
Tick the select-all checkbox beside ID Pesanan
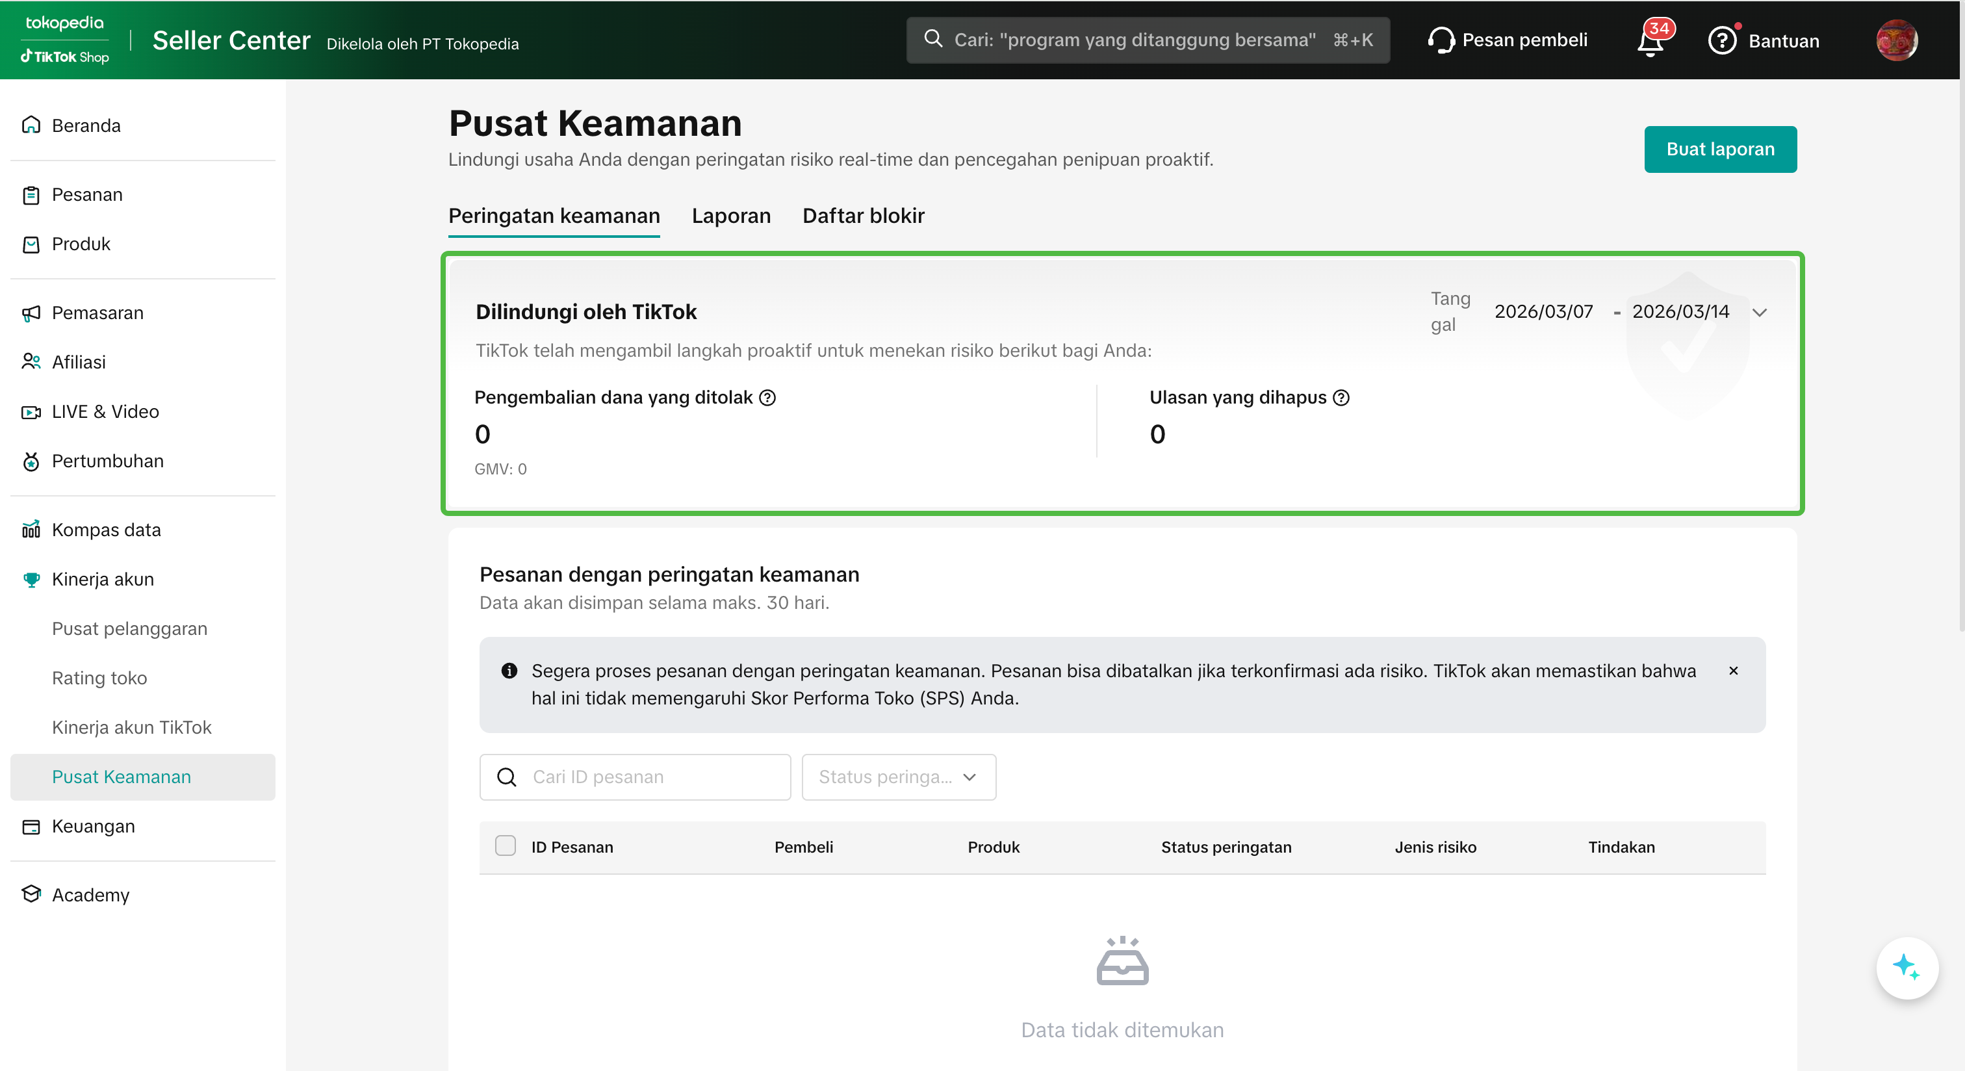click(505, 846)
